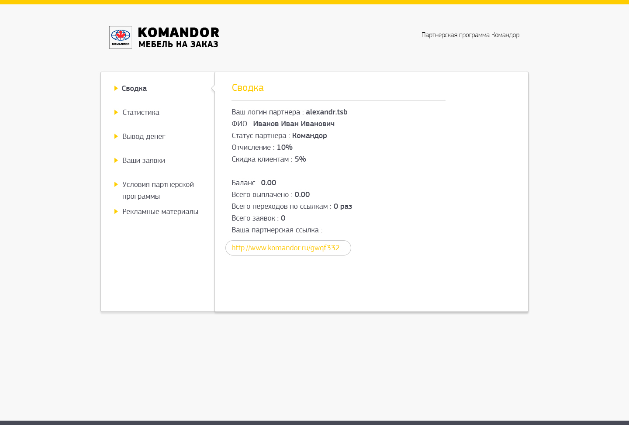Image resolution: width=629 pixels, height=425 pixels.
Task: Click the partner link http://www.komandor.ru/gwqf332...
Action: [x=288, y=248]
